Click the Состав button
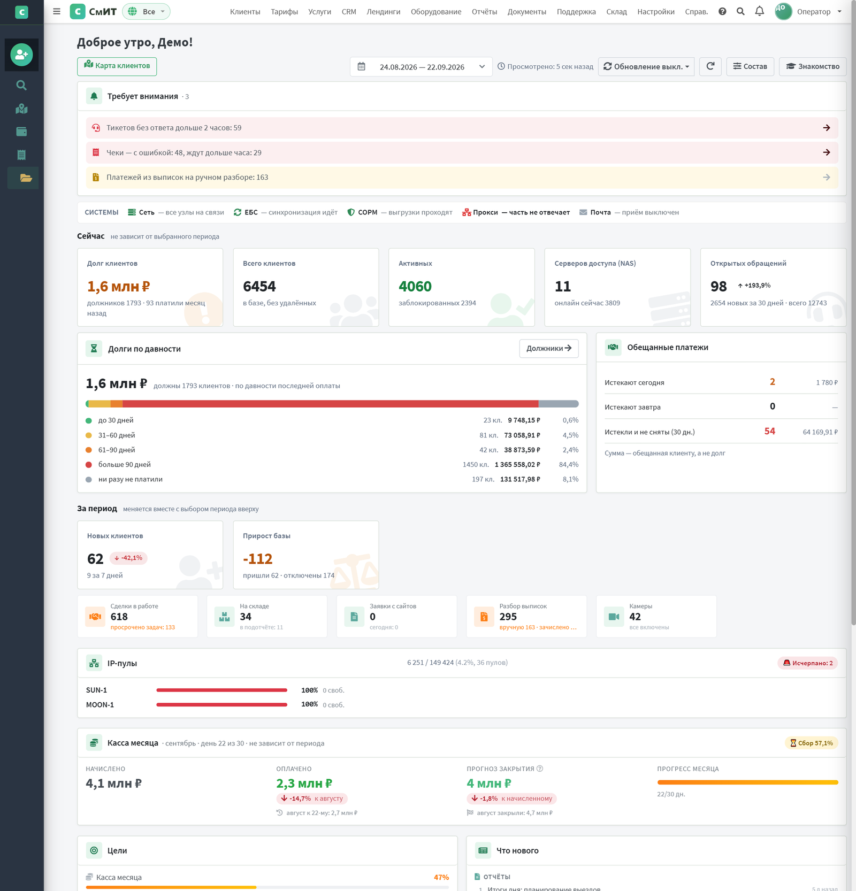 pyautogui.click(x=750, y=66)
